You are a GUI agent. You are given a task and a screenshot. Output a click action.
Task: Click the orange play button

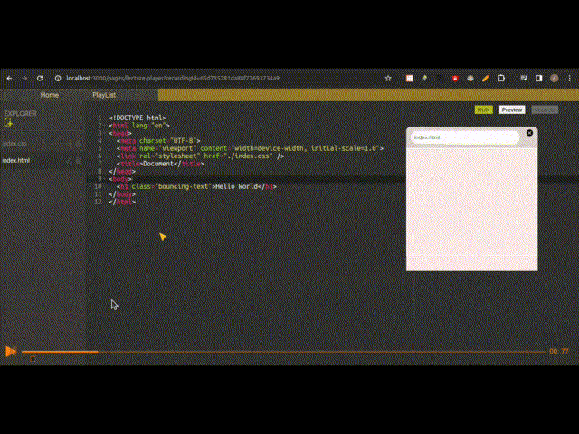[x=11, y=352]
